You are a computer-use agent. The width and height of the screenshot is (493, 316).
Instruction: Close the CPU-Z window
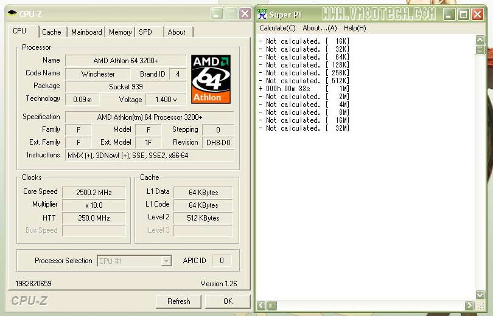click(x=245, y=14)
